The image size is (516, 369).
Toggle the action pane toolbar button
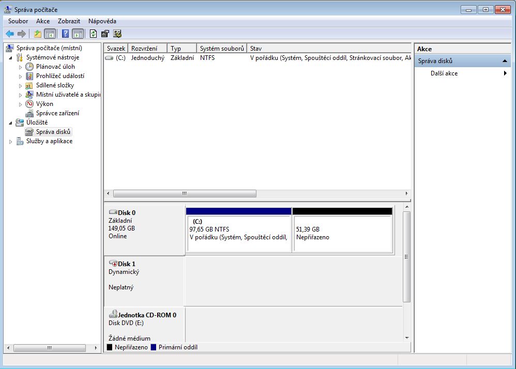78,34
